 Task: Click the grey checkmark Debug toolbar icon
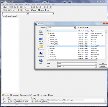tap(14, 10)
